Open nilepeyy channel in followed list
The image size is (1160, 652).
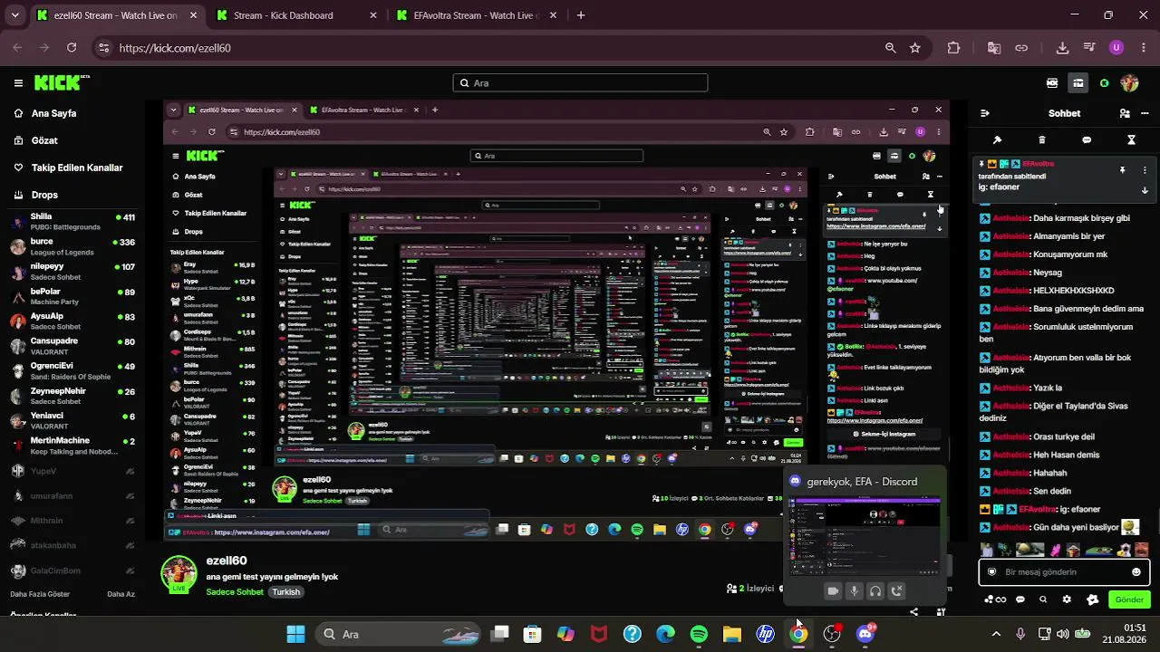pyautogui.click(x=72, y=271)
